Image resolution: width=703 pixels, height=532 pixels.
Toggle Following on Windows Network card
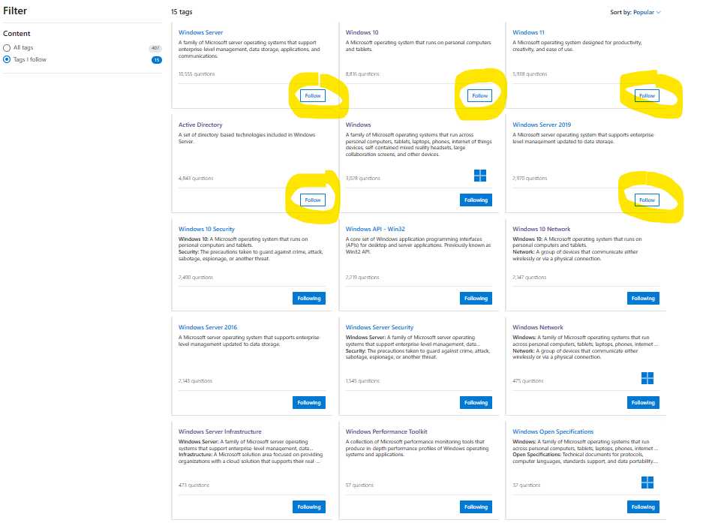(643, 403)
